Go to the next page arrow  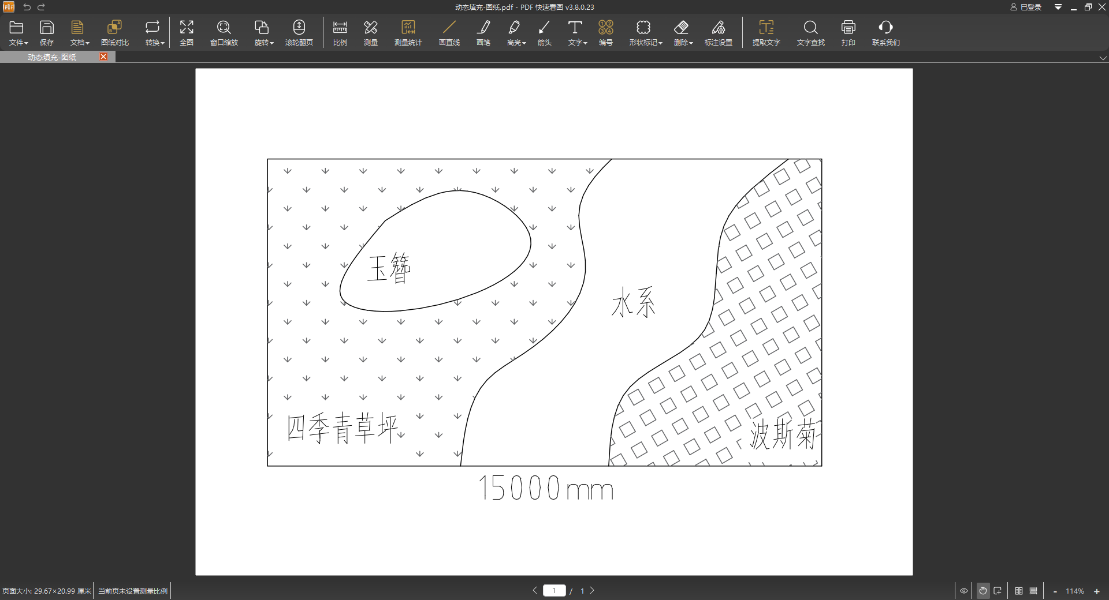(592, 590)
